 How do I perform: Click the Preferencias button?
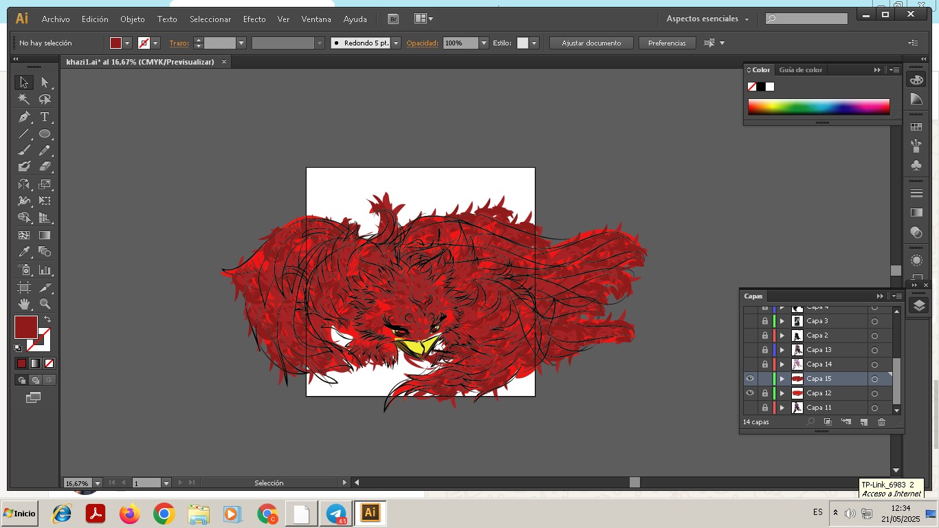[x=667, y=43]
